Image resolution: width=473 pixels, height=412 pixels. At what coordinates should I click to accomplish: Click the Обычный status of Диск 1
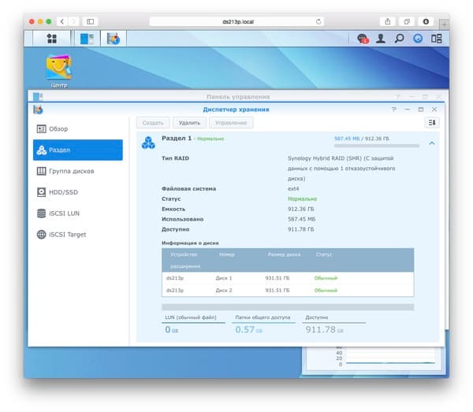tap(326, 278)
